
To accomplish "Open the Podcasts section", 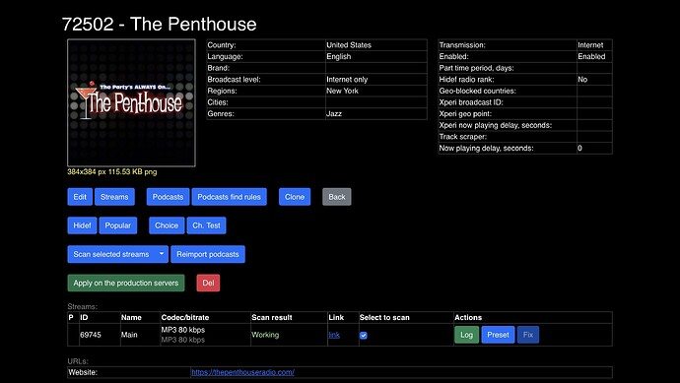I will [x=168, y=197].
